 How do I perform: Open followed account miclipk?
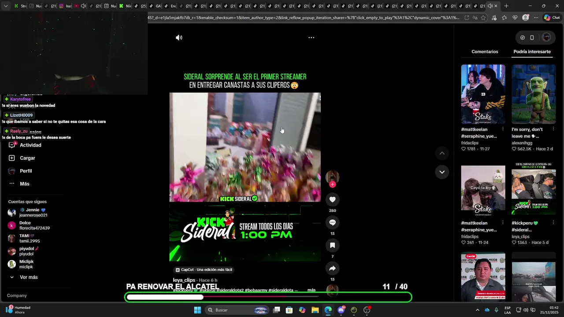pyautogui.click(x=26, y=264)
